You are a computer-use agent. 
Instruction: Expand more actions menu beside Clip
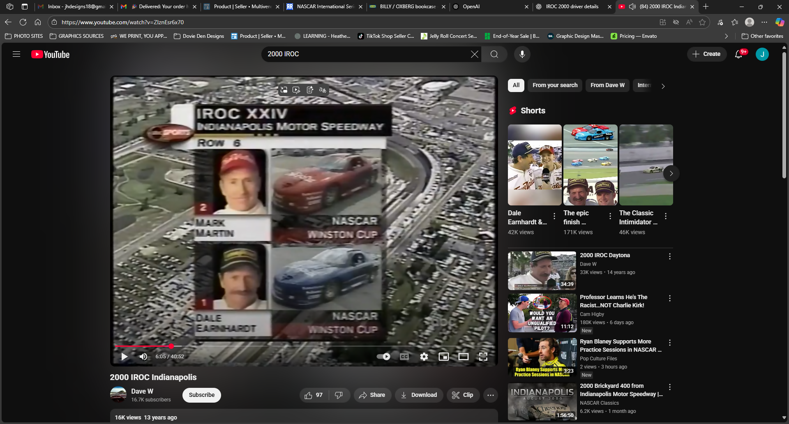491,395
